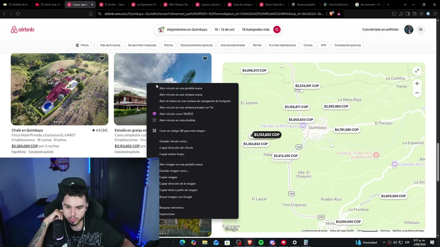Toggle the Cocina filter chip
440x247 pixels.
(x=308, y=45)
